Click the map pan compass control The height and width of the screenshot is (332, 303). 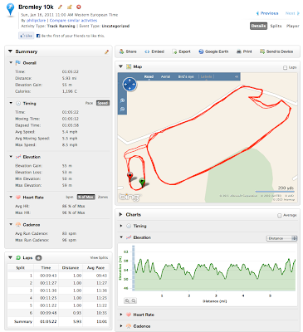(x=130, y=84)
